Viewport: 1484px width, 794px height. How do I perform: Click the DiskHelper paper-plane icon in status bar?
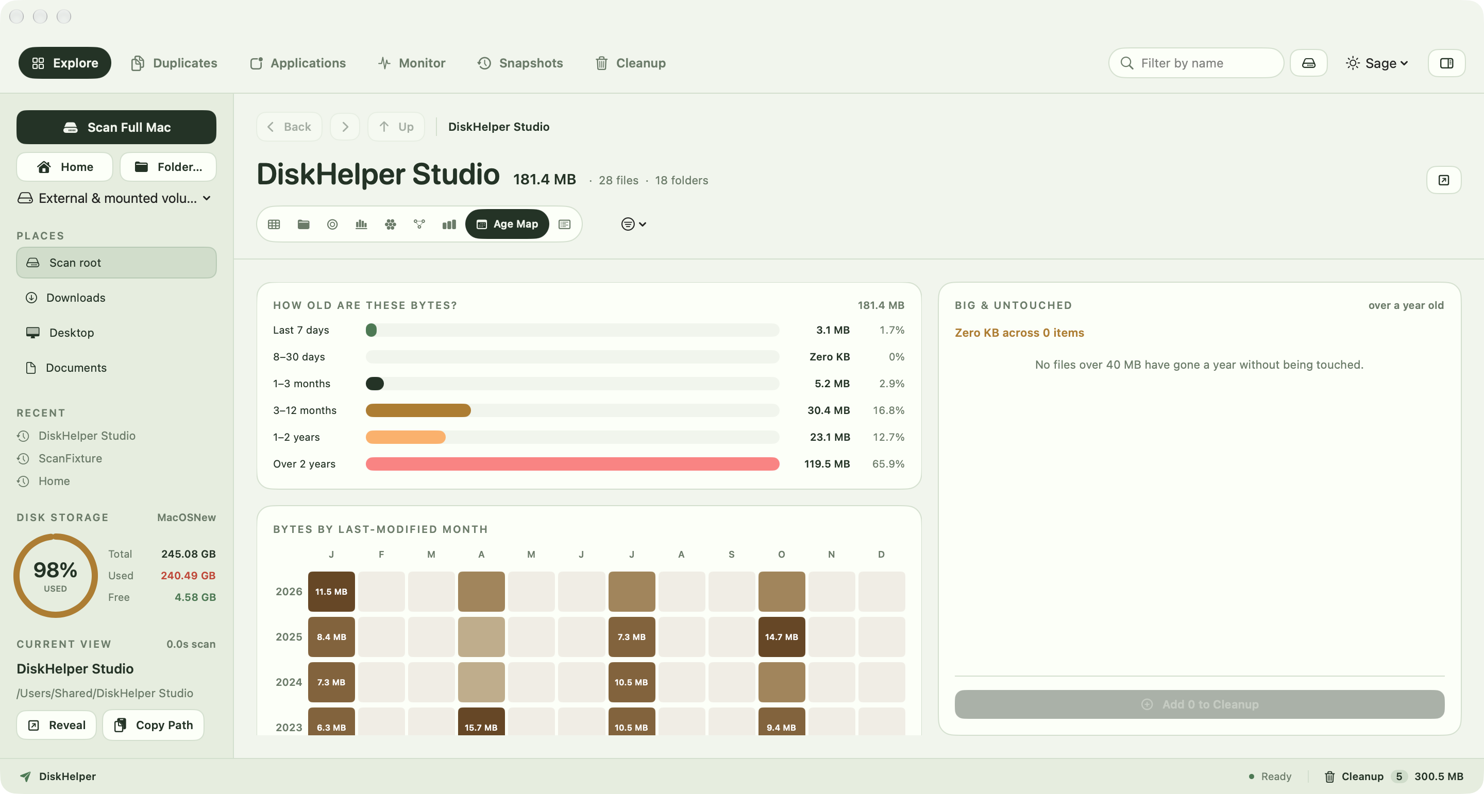(x=25, y=776)
